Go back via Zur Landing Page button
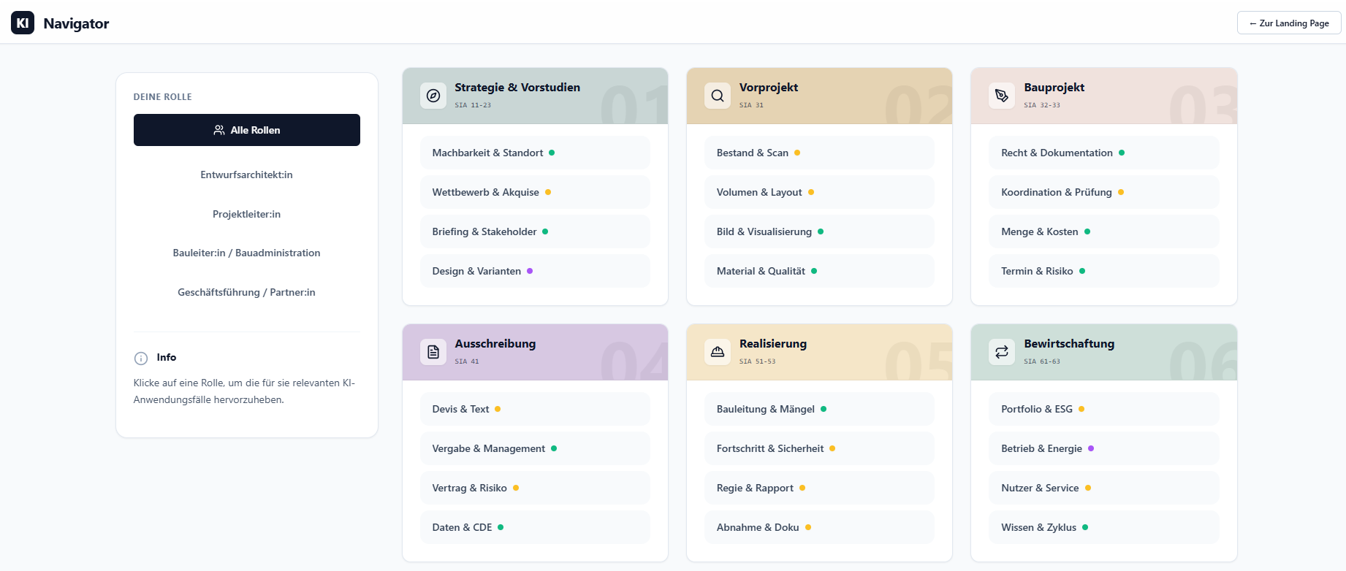The height and width of the screenshot is (571, 1346). [x=1289, y=23]
